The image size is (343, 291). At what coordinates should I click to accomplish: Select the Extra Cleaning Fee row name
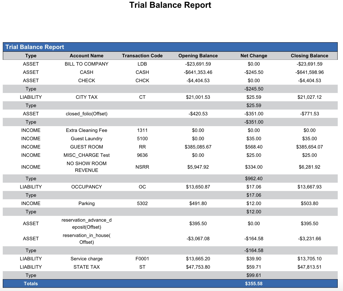pyautogui.click(x=86, y=130)
